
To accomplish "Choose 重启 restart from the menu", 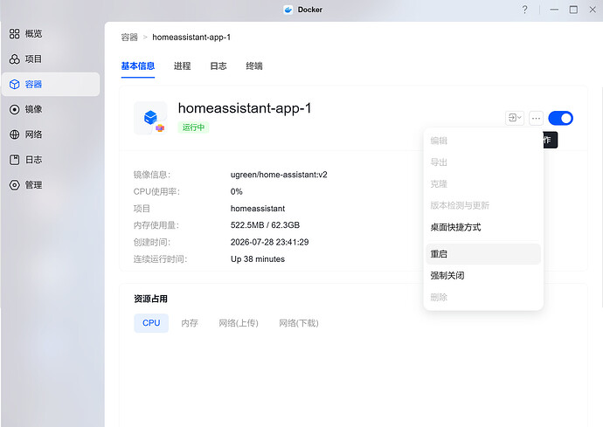I will pyautogui.click(x=483, y=253).
